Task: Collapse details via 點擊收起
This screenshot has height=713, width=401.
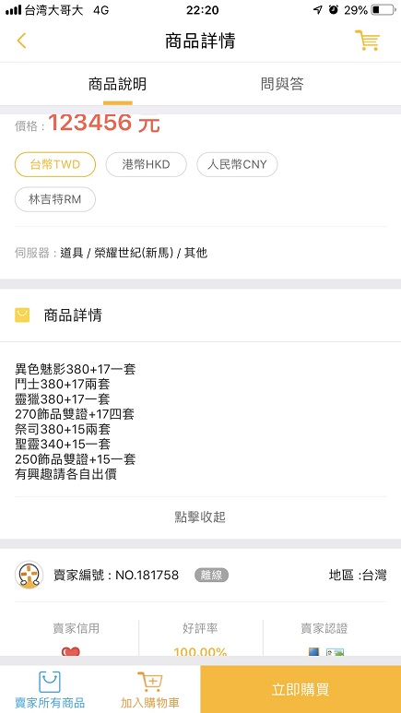Action: coord(200,517)
